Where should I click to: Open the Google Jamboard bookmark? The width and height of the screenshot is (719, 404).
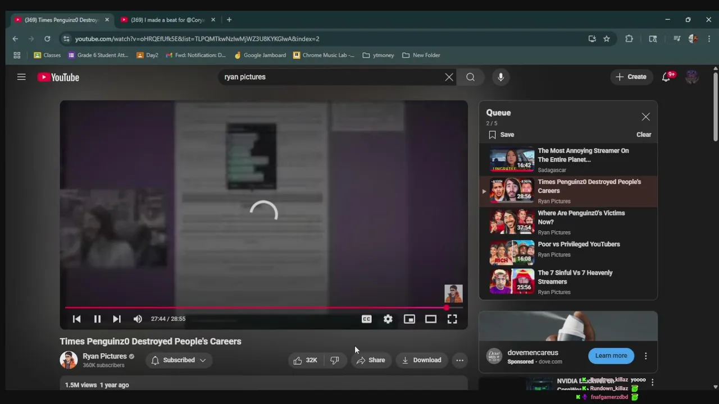click(x=260, y=55)
